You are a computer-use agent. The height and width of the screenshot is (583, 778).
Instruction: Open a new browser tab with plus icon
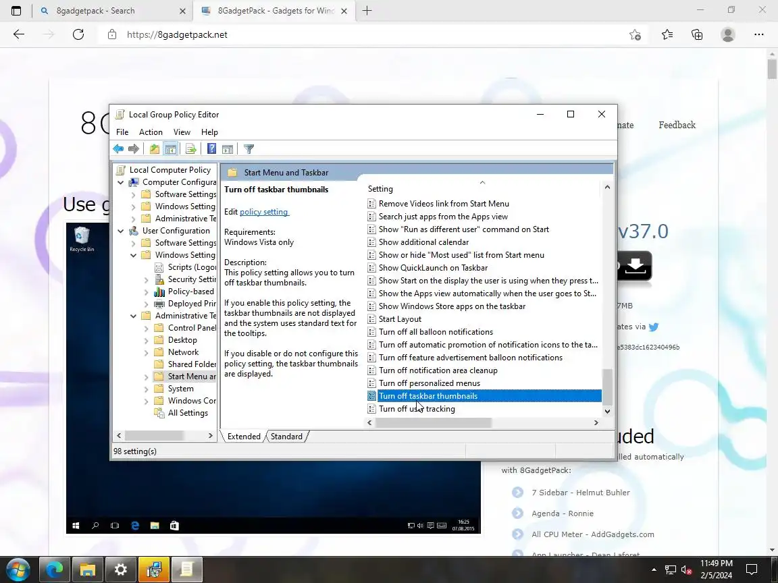[x=367, y=11]
